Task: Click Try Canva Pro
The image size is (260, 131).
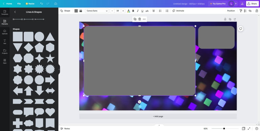Action: pyautogui.click(x=218, y=4)
